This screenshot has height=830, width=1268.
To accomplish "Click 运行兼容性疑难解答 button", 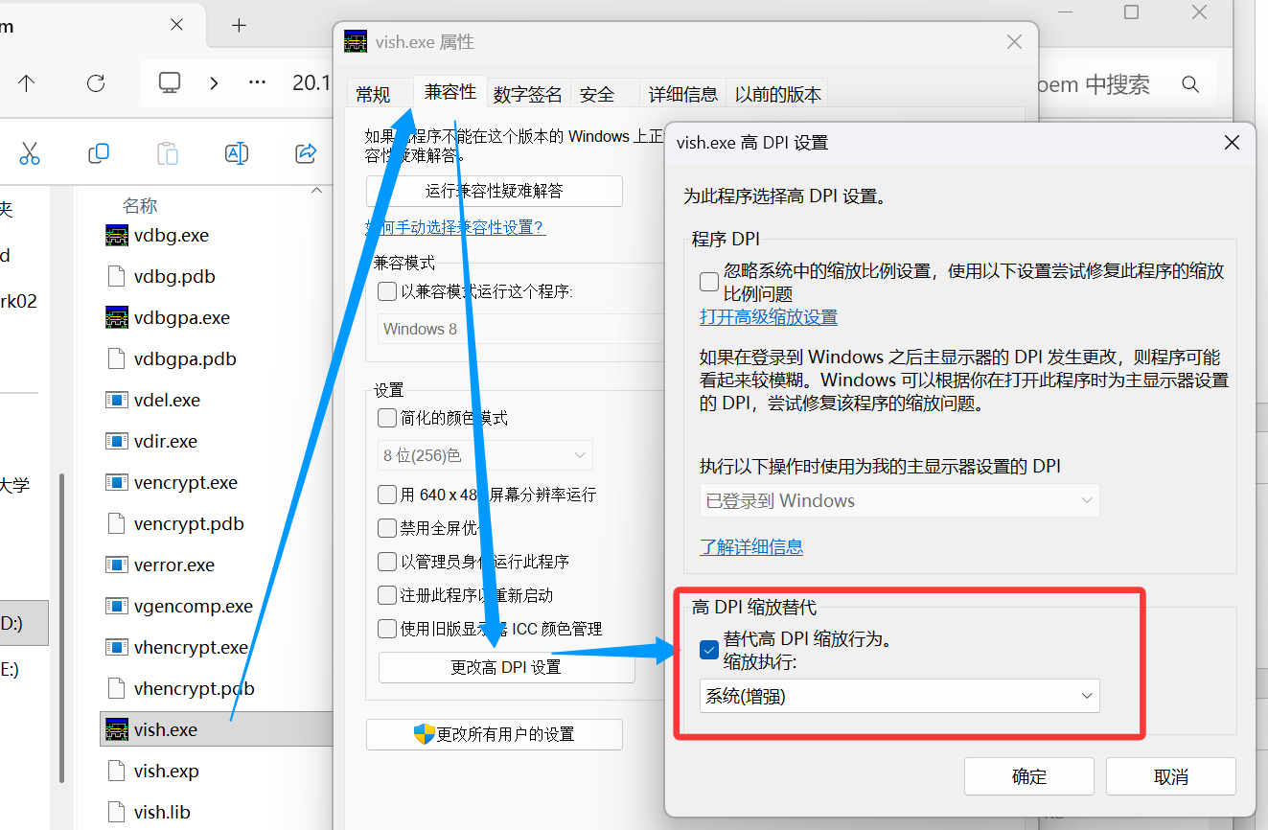I will [495, 191].
